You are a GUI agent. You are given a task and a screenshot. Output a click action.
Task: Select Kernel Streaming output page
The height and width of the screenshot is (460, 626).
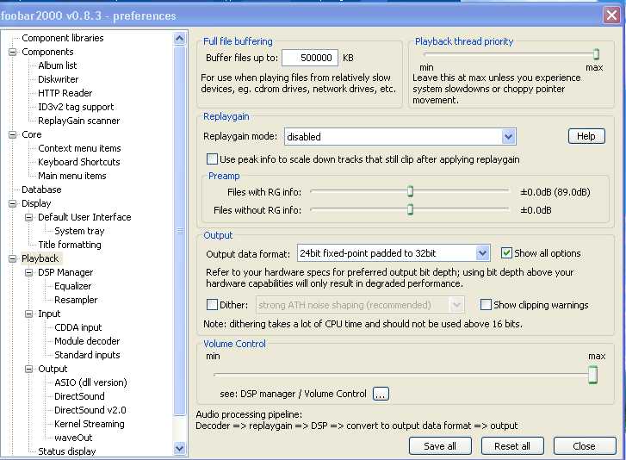(x=90, y=424)
